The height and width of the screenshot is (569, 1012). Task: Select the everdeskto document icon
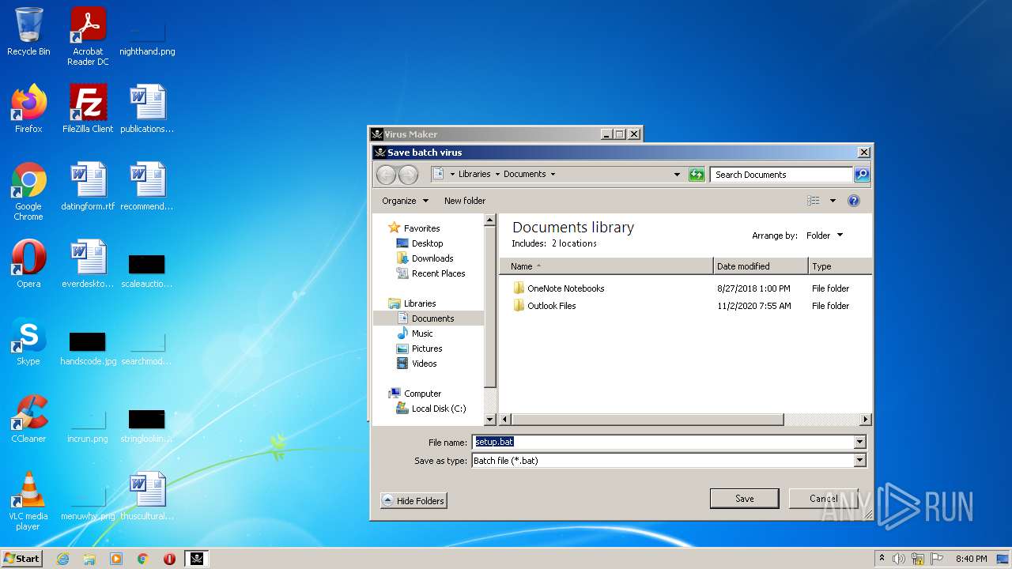click(88, 264)
